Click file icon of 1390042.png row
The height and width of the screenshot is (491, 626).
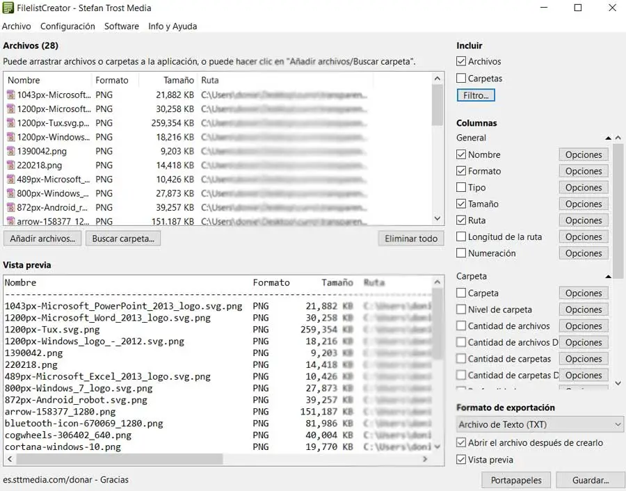11,152
